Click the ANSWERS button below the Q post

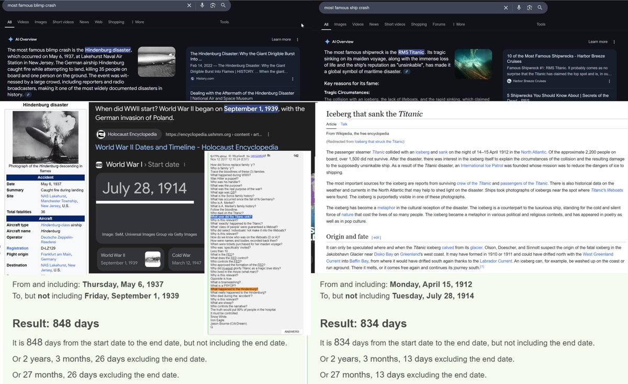point(291,332)
